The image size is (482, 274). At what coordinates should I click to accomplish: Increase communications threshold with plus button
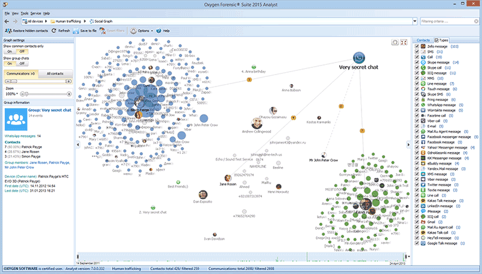(x=69, y=81)
